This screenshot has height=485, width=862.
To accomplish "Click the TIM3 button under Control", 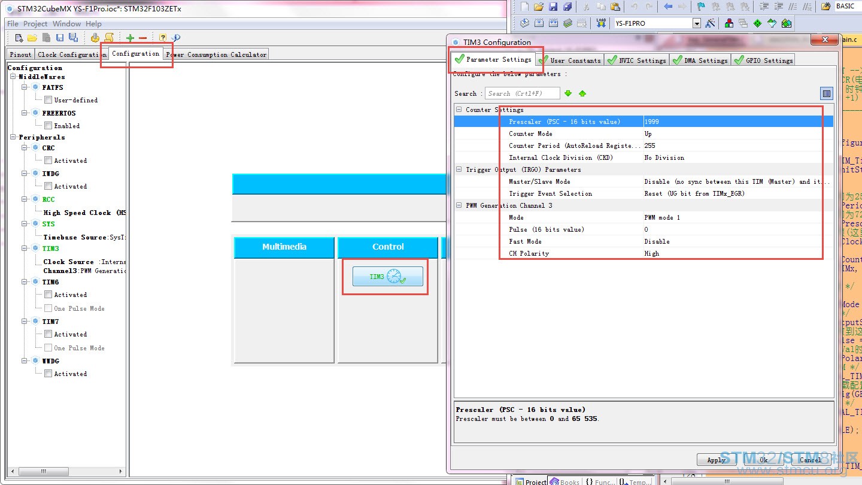I will pyautogui.click(x=388, y=276).
